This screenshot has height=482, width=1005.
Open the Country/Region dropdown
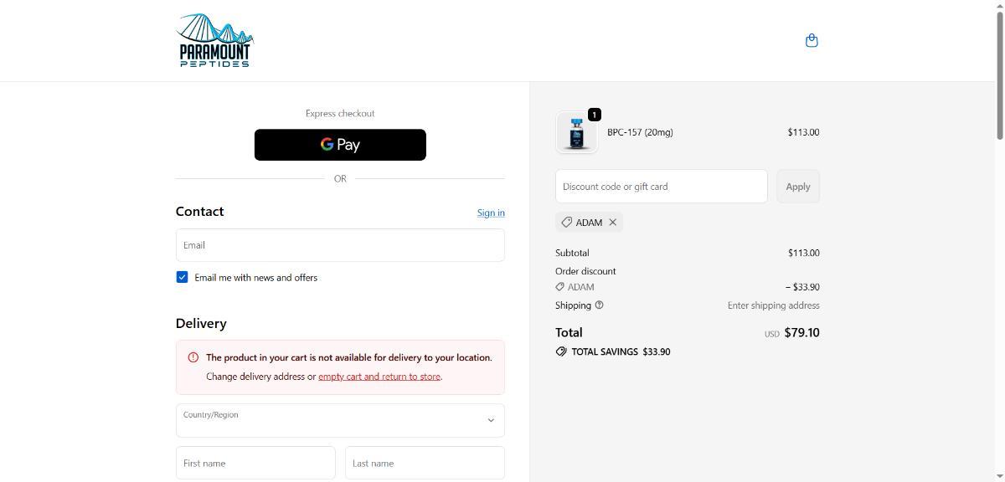340,420
